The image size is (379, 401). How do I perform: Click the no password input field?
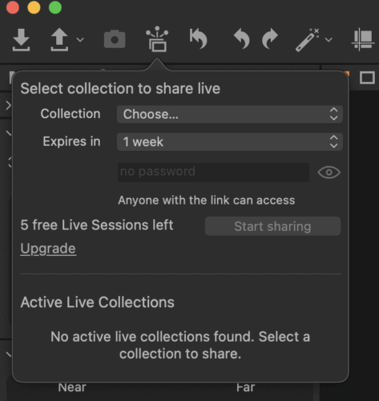point(213,172)
